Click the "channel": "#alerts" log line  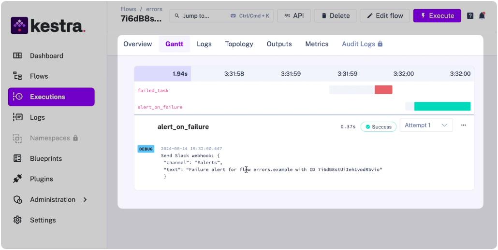(193, 163)
